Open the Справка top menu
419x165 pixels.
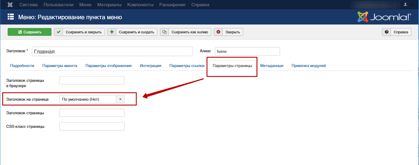[200, 5]
